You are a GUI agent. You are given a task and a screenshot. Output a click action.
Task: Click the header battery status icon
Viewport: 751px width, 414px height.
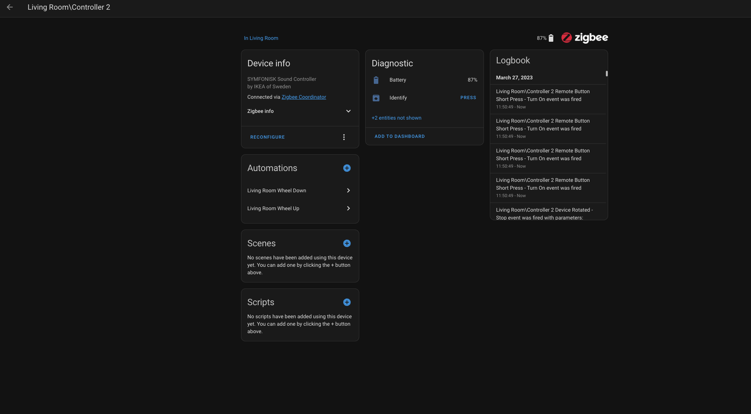pyautogui.click(x=551, y=38)
